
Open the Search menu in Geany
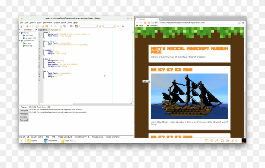[33, 23]
